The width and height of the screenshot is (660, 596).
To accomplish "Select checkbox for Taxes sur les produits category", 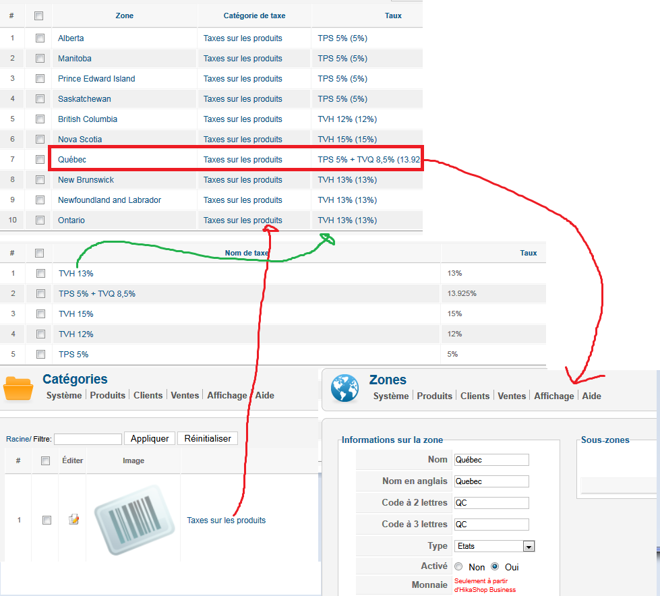I will (47, 520).
